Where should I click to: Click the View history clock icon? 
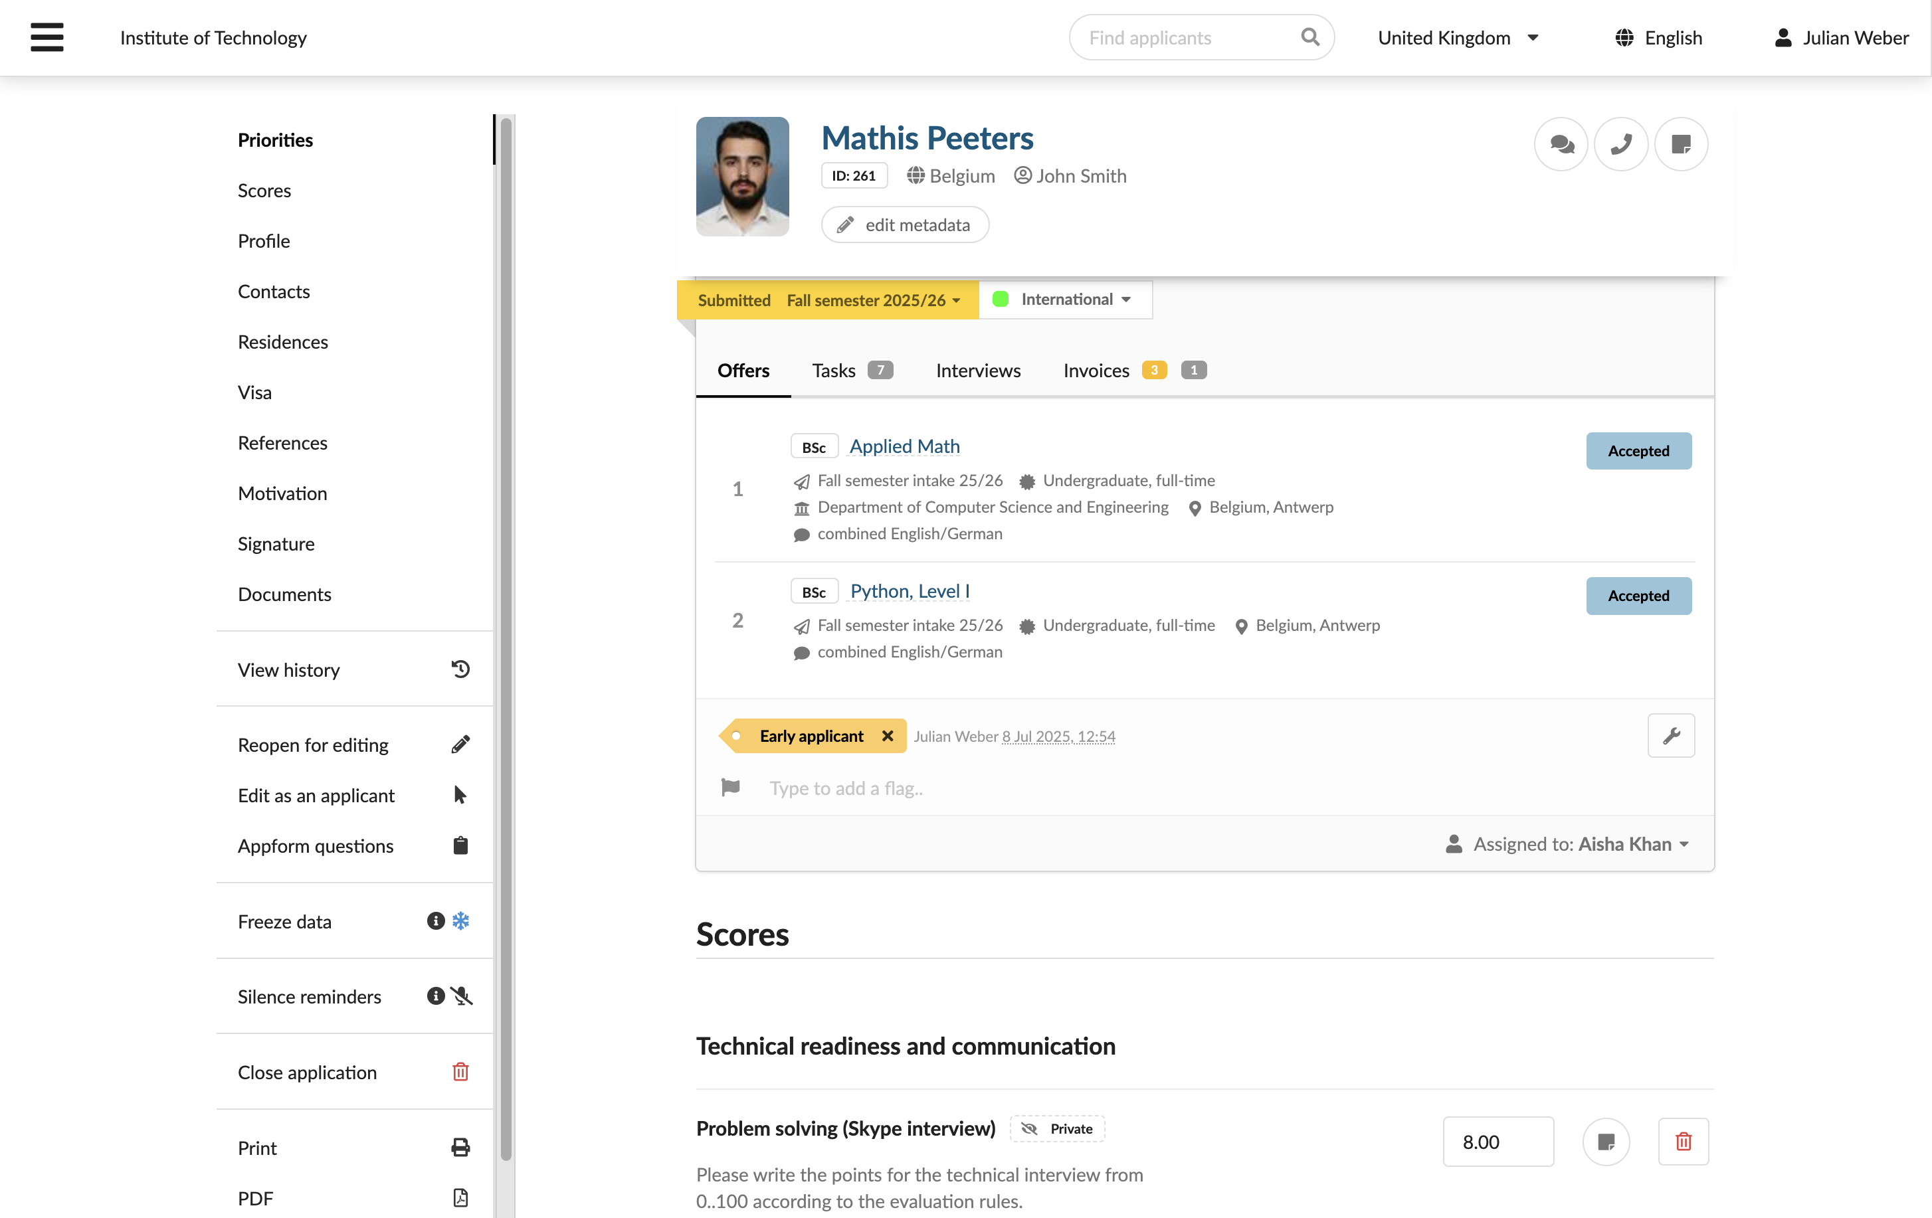click(x=460, y=669)
